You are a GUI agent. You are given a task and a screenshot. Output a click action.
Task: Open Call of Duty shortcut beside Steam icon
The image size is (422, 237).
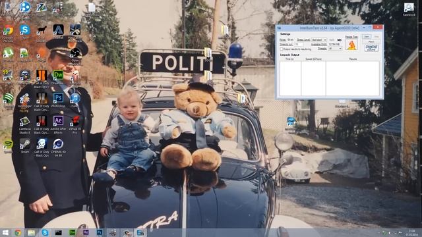click(x=42, y=147)
